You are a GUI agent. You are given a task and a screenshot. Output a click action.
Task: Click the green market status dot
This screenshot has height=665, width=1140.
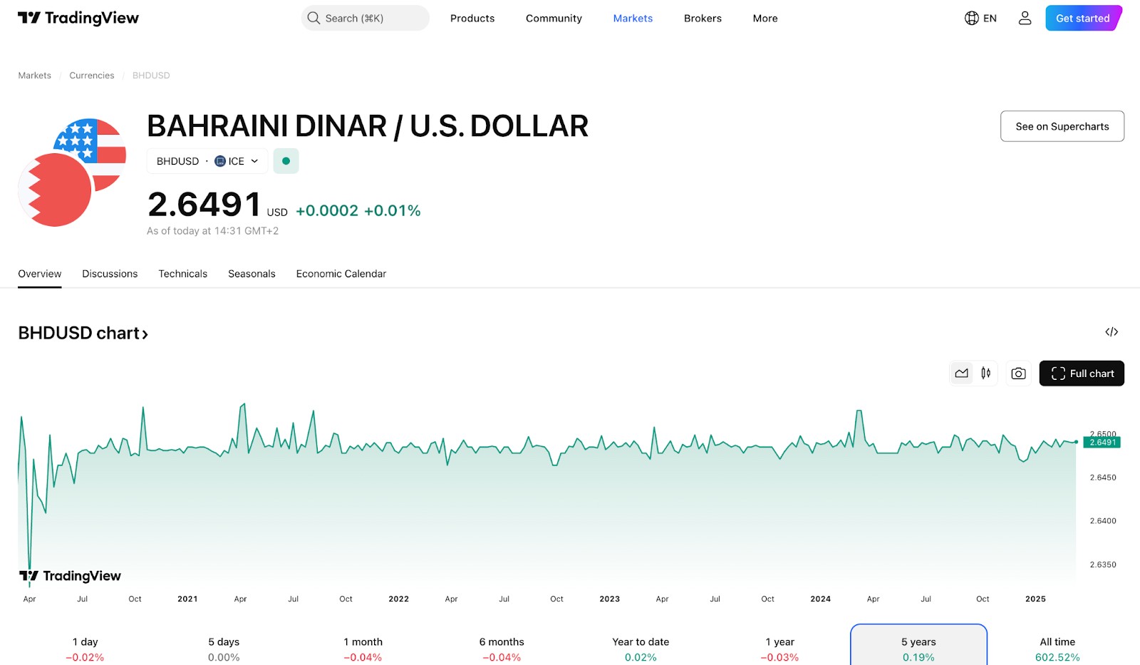286,161
